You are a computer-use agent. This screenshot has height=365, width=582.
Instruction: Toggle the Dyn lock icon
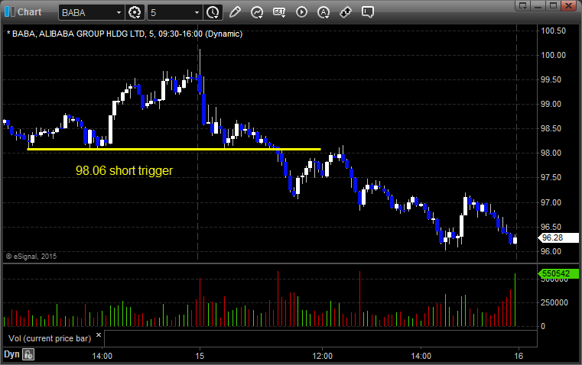tap(28, 354)
